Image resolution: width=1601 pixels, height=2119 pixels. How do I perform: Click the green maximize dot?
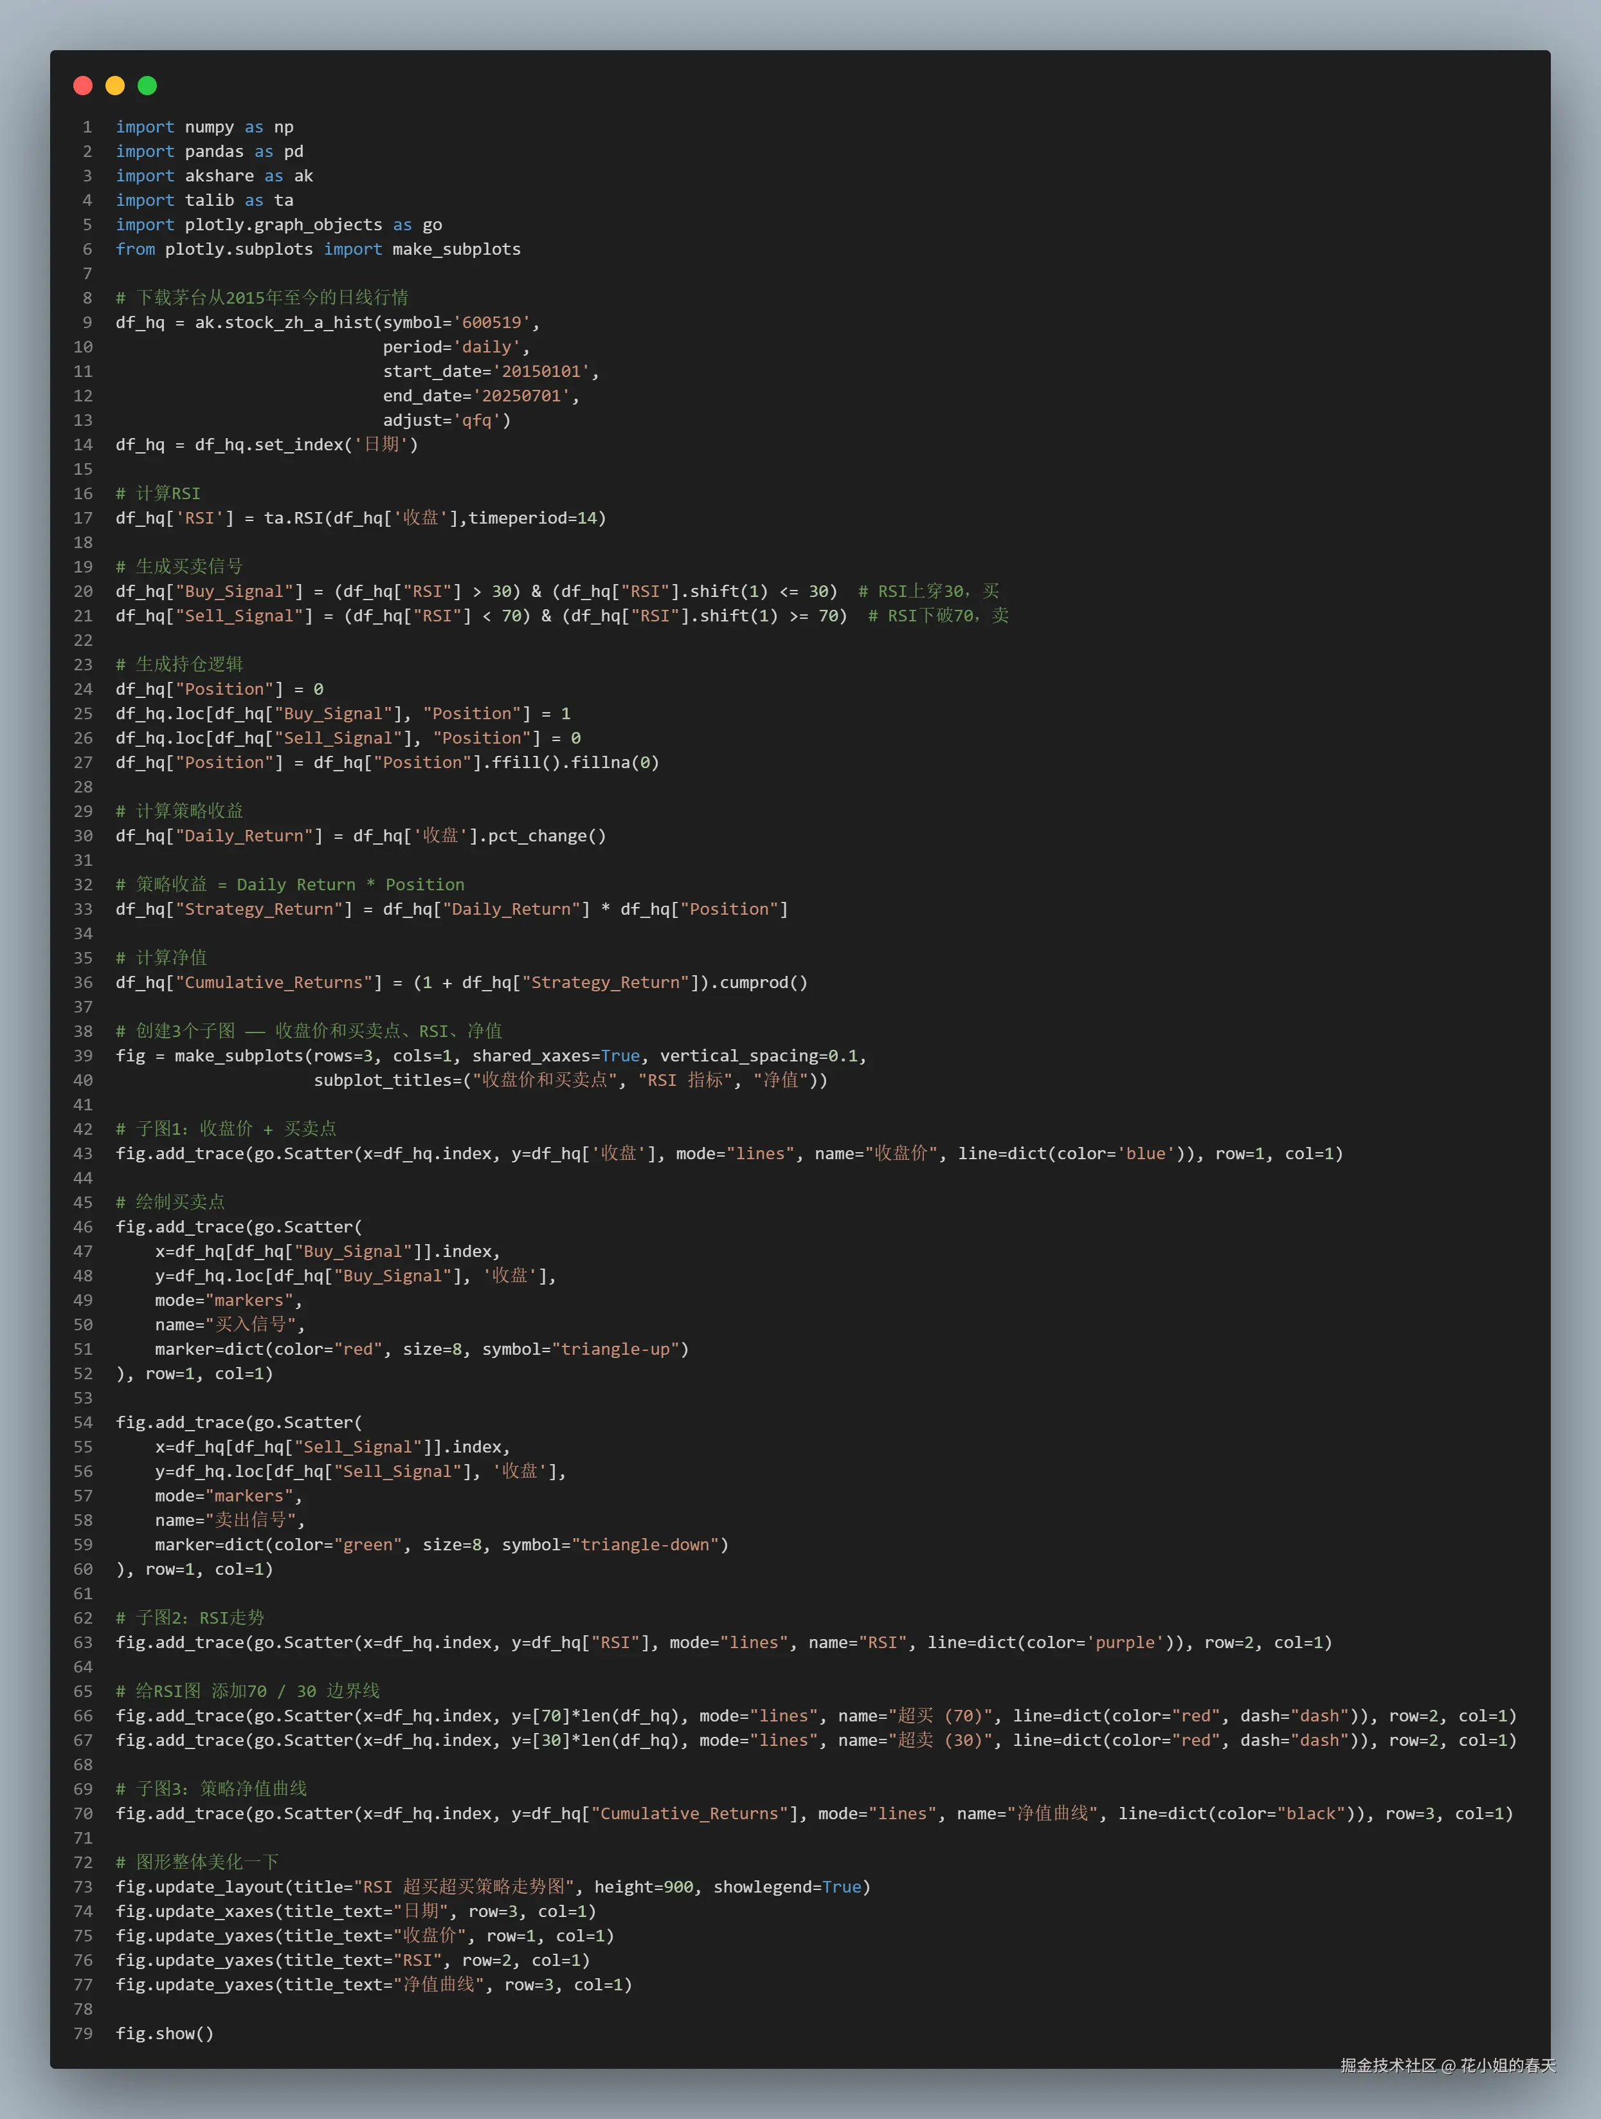147,86
